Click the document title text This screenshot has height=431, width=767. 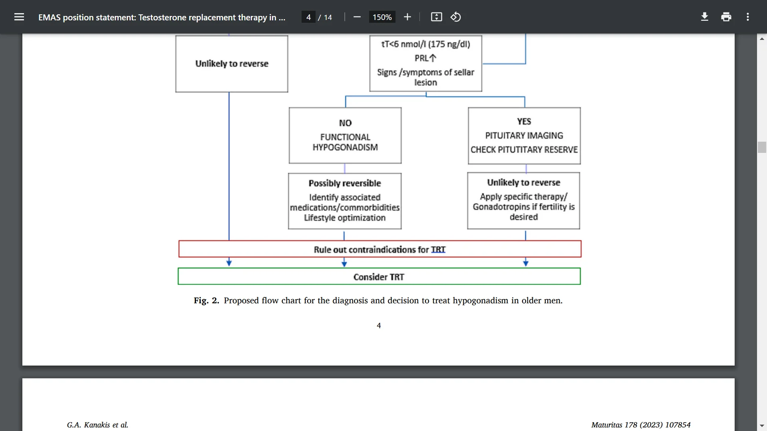click(x=162, y=17)
